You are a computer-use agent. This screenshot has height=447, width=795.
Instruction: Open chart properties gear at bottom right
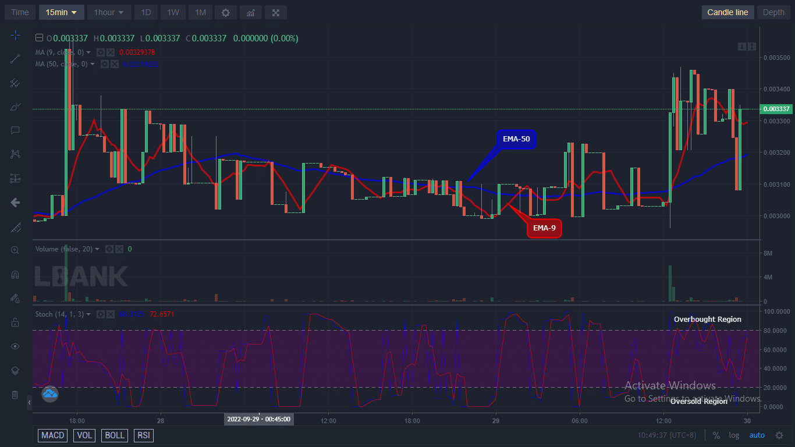[779, 435]
